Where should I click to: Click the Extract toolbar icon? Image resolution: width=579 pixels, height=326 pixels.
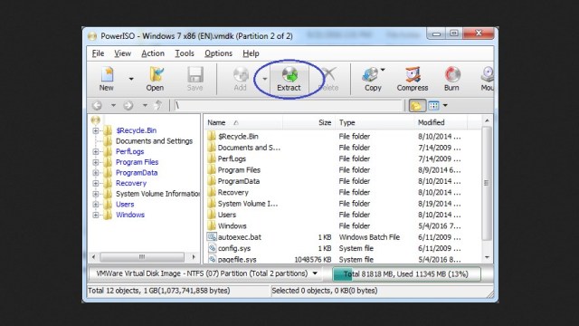pyautogui.click(x=289, y=79)
